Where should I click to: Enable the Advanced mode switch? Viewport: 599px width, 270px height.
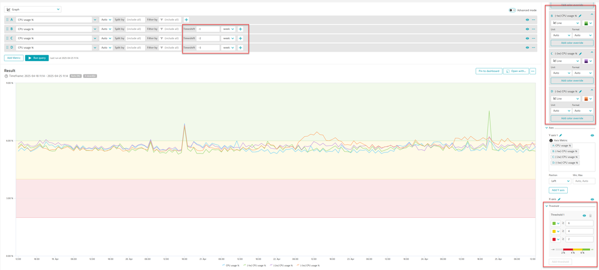click(512, 10)
